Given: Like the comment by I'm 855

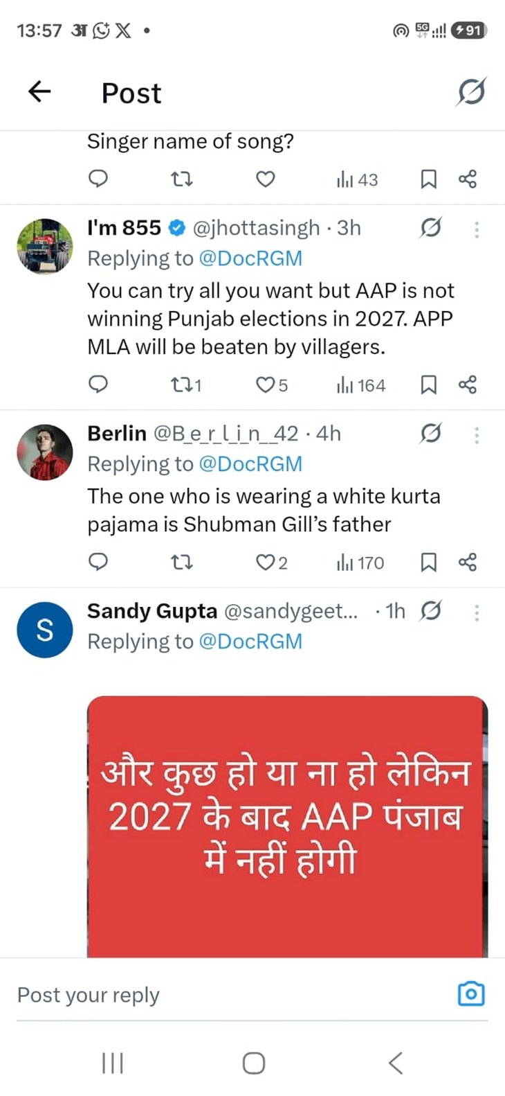Looking at the screenshot, I should coord(265,385).
